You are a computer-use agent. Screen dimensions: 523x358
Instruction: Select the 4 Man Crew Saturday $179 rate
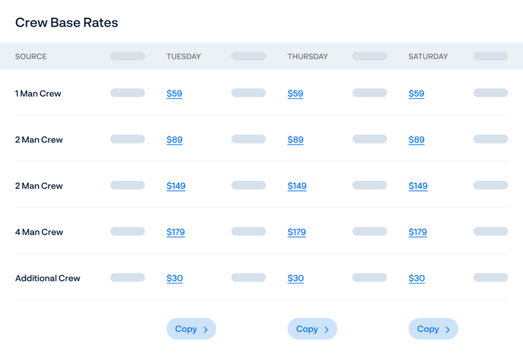point(418,232)
